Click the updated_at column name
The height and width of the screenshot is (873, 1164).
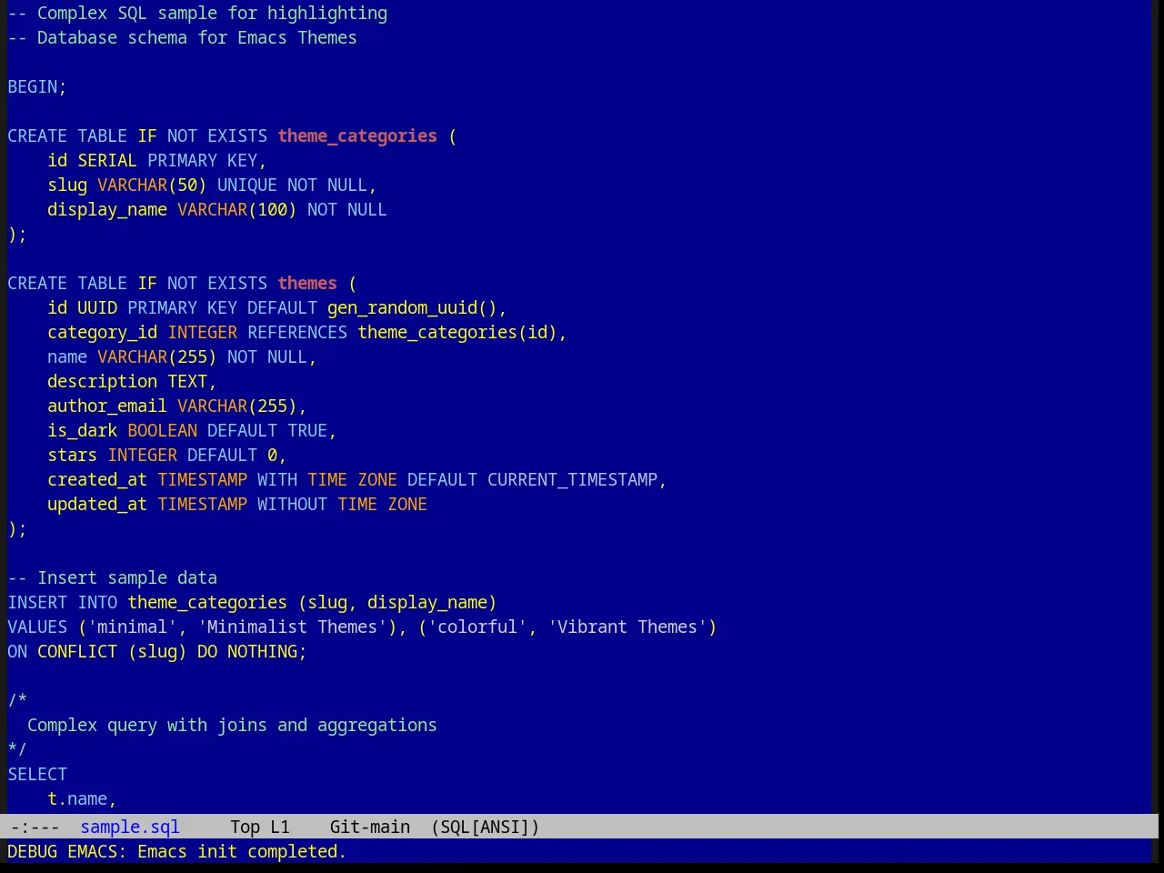tap(97, 504)
